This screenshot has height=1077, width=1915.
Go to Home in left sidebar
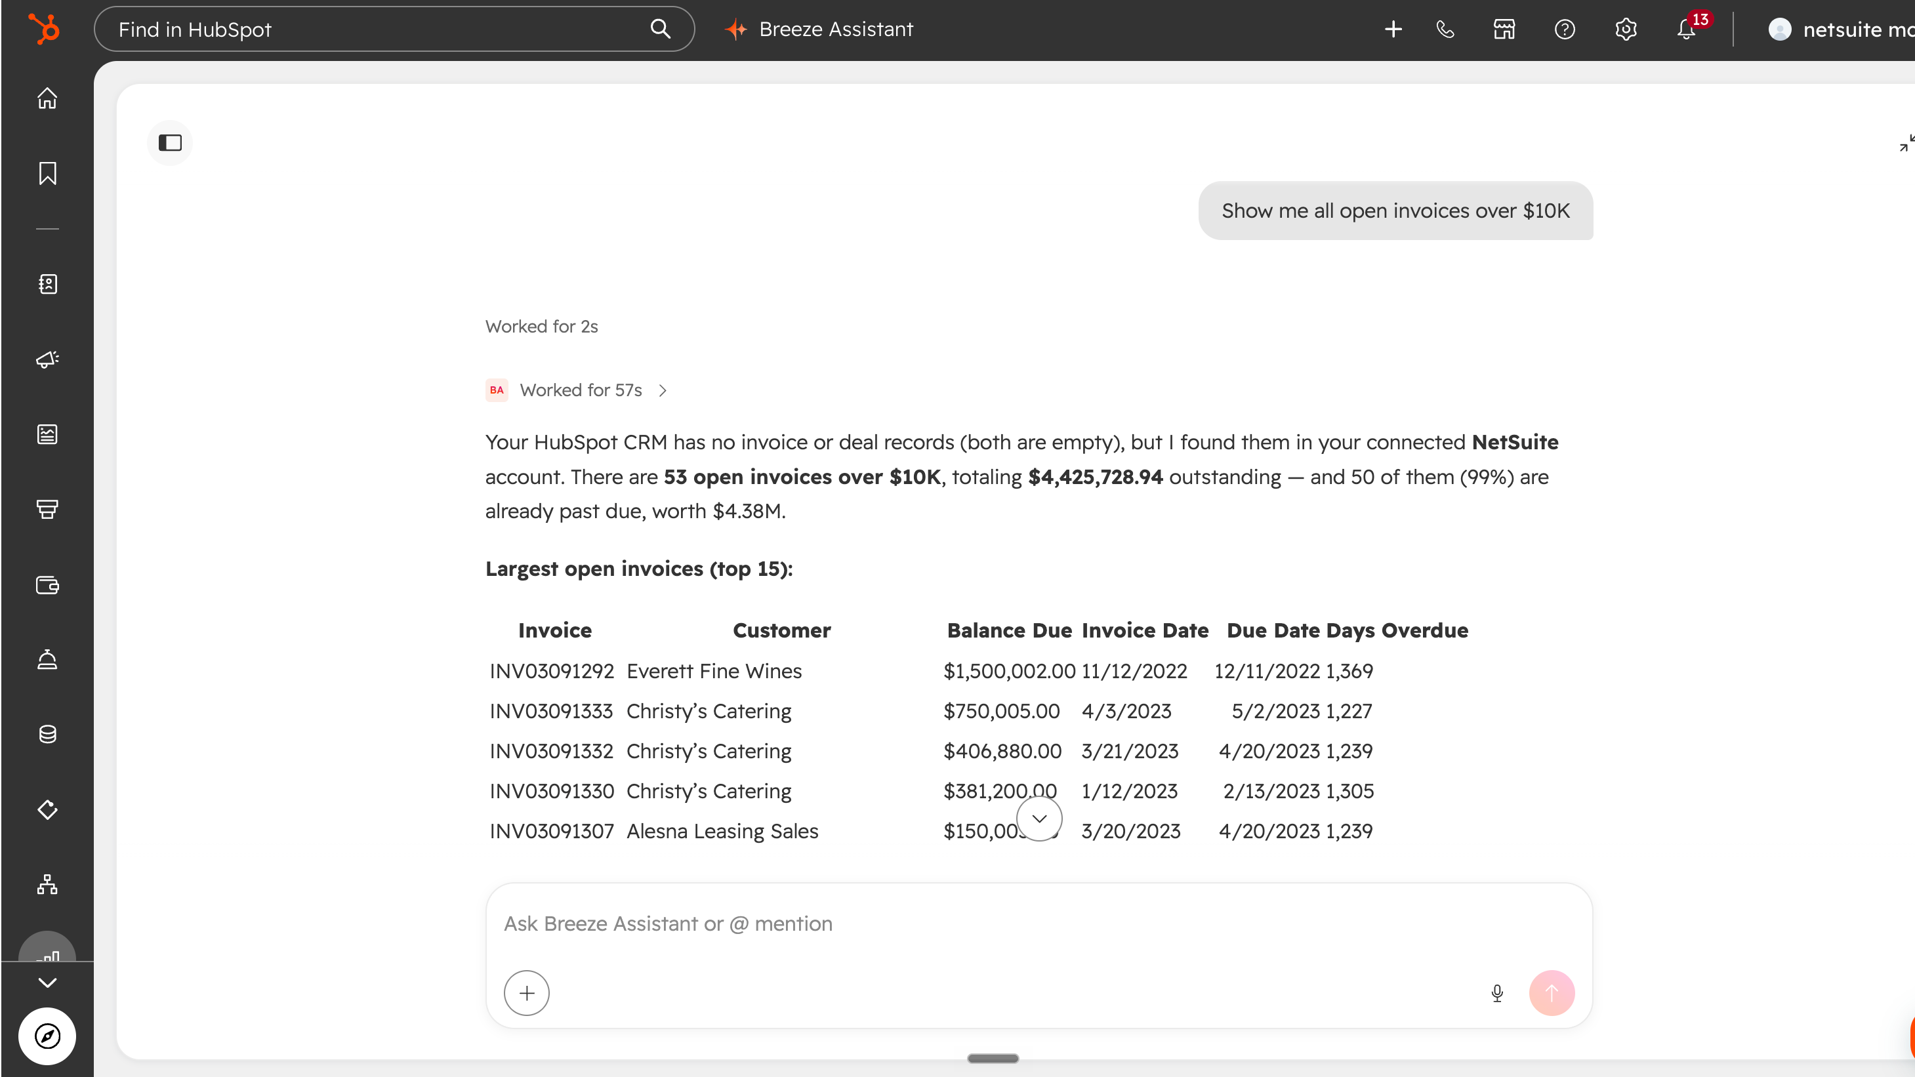[48, 98]
